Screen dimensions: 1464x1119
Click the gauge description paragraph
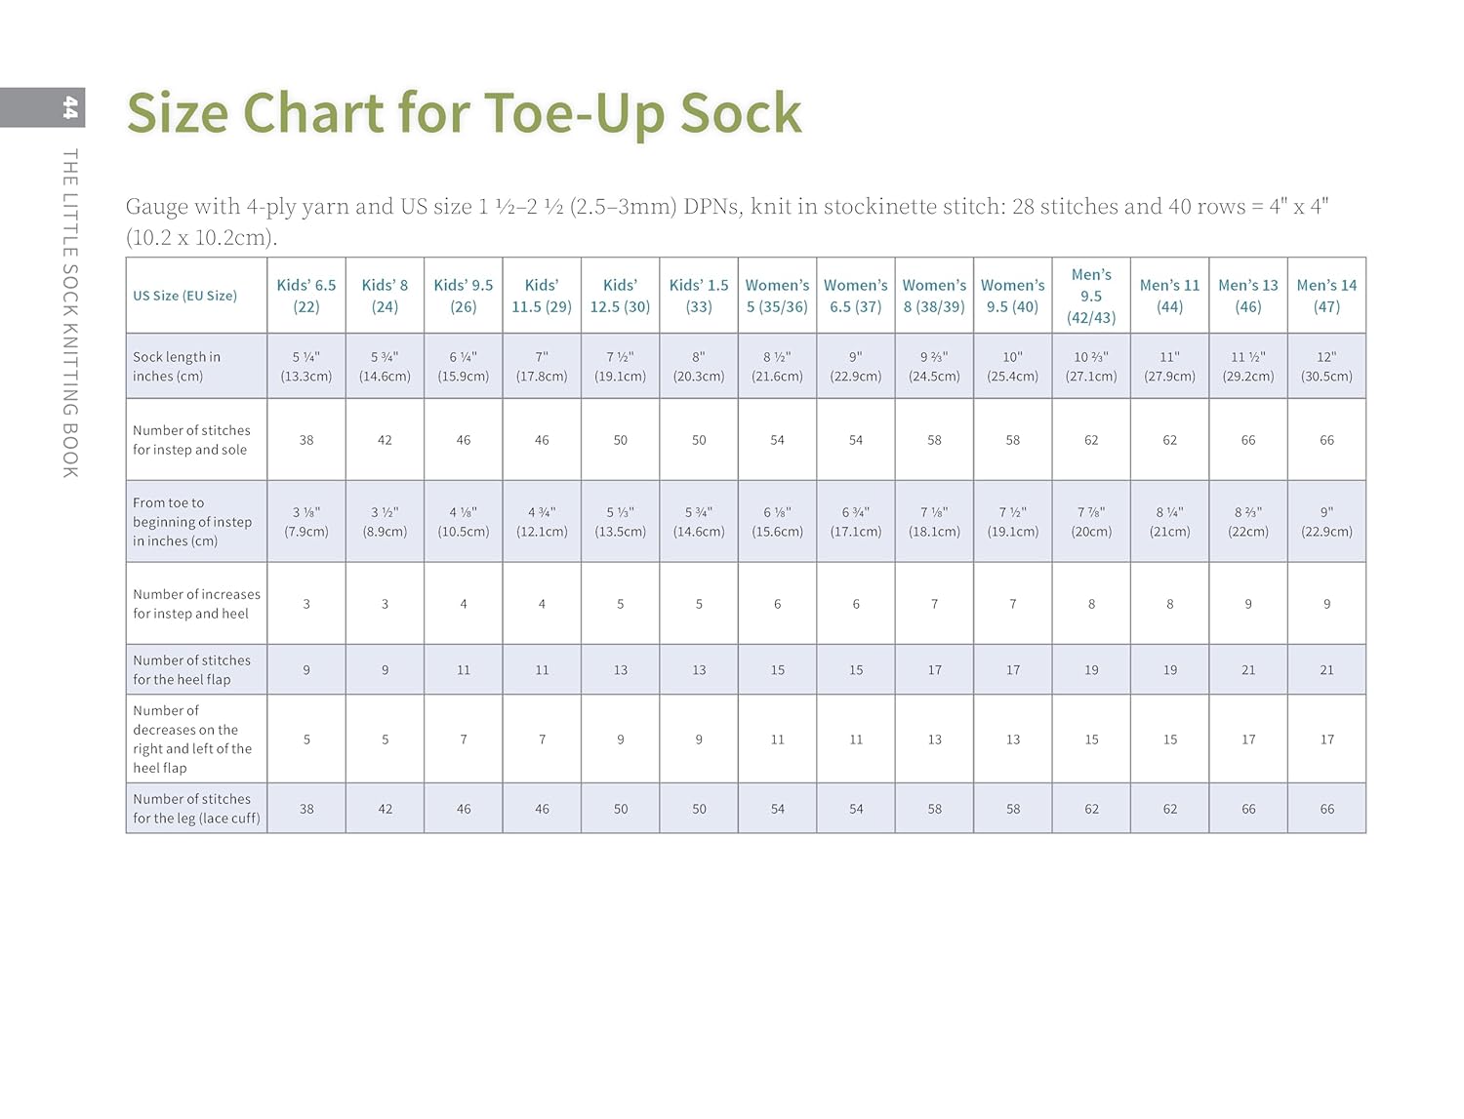727,221
